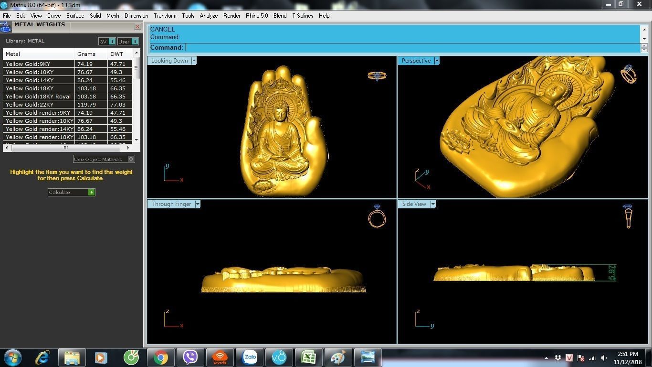The image size is (652, 367).
Task: Click top-down ring icon in Looking Down viewport
Action: point(377,76)
